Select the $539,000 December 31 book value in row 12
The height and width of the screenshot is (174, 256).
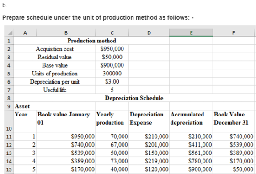(234, 145)
